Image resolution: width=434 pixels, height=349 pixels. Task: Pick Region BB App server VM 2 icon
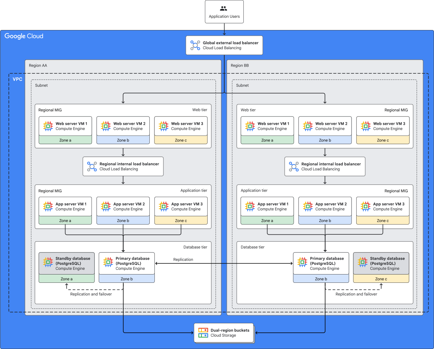tap(308, 207)
